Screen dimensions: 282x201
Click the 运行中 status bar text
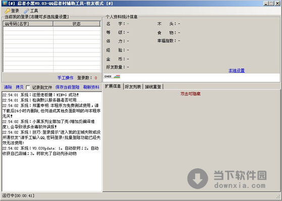click(x=18, y=195)
